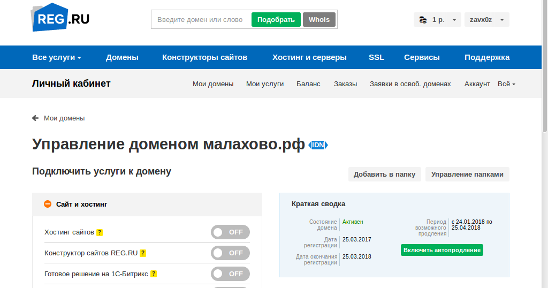
Task: Click the registration date 25.03.2017
Action: [357, 239]
